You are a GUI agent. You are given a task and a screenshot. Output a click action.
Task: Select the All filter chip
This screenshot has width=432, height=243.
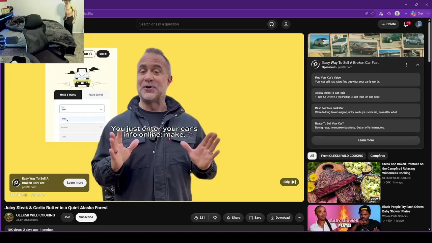[x=312, y=156]
